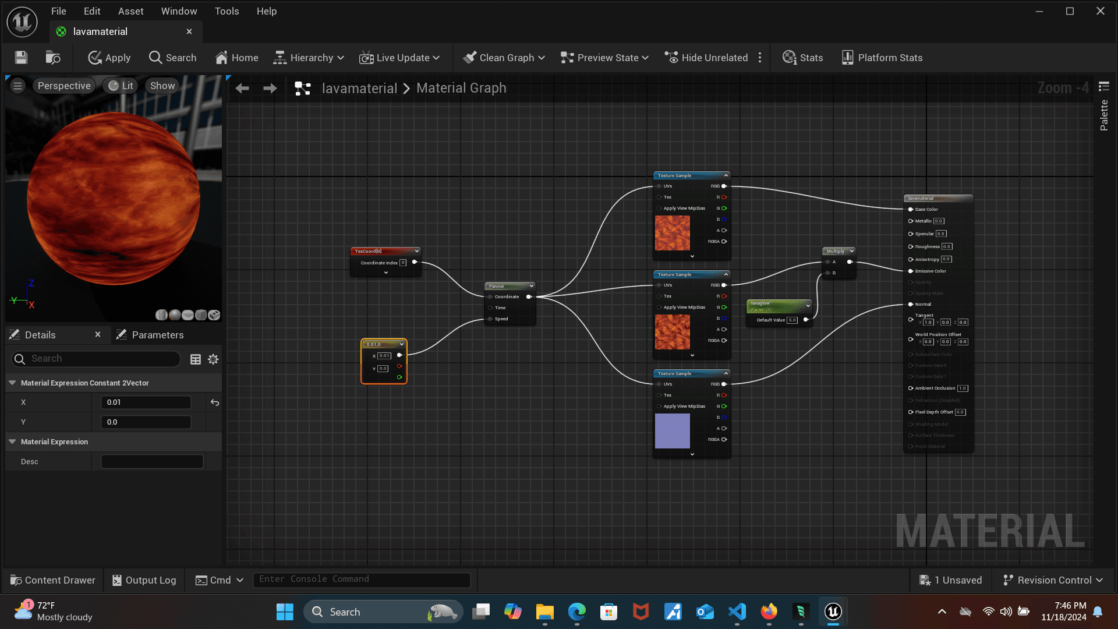The height and width of the screenshot is (629, 1118).
Task: Toggle Hide Unrelated nodes
Action: tap(706, 57)
